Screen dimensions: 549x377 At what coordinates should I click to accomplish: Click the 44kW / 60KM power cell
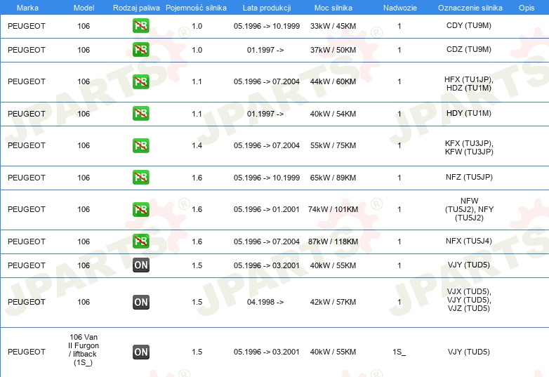click(x=333, y=81)
